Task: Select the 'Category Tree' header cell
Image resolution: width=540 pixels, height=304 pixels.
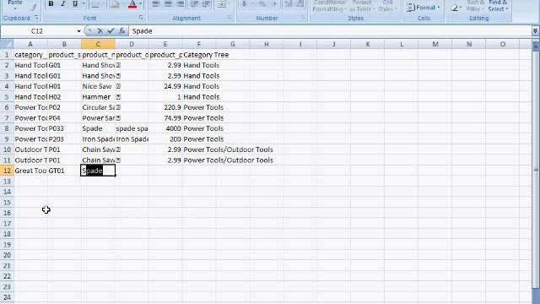Action: click(199, 55)
